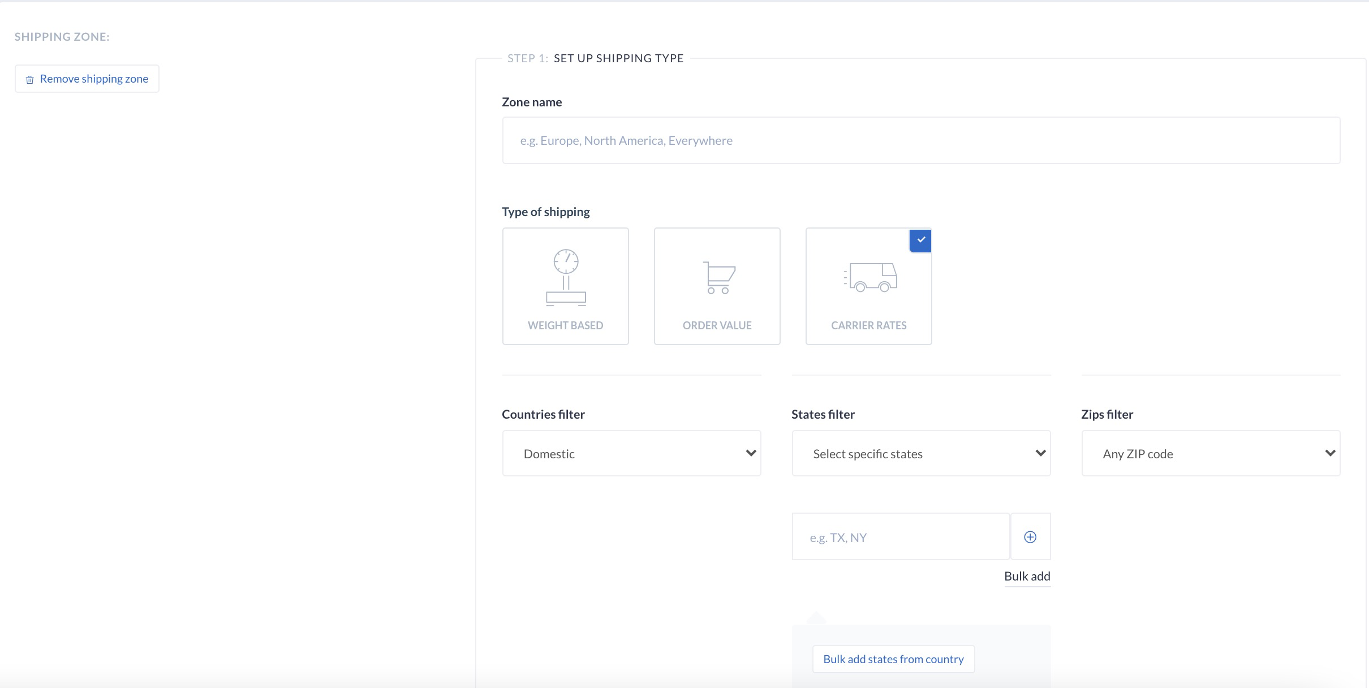This screenshot has width=1369, height=688.
Task: Pick the CARRIER RATES shipping type label
Action: click(868, 325)
